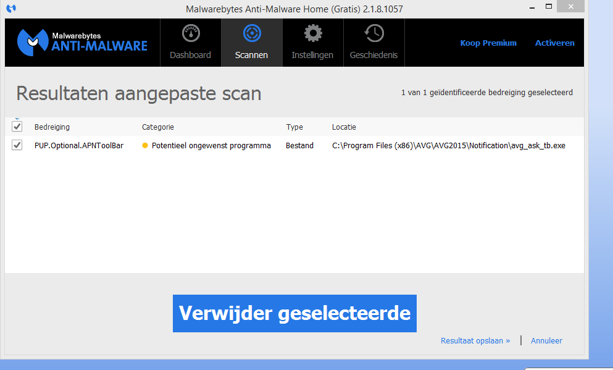This screenshot has height=370, width=613.
Task: Minimize the Malwarebytes window
Action: 532,7
